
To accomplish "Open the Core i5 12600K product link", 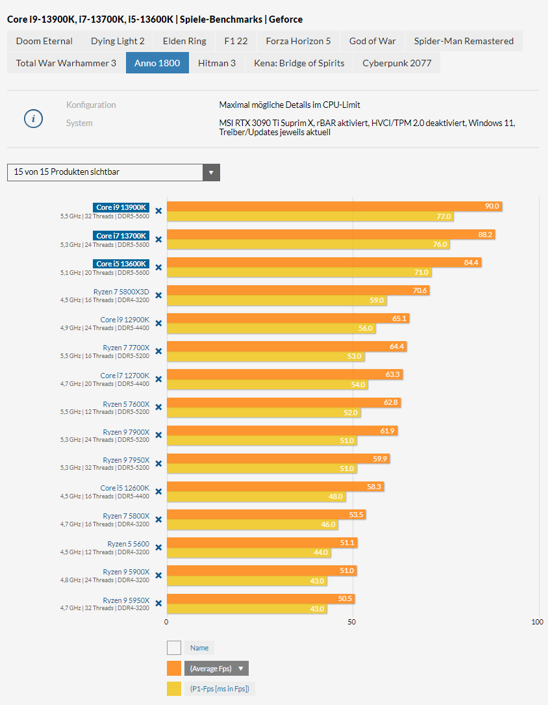I will 125,488.
